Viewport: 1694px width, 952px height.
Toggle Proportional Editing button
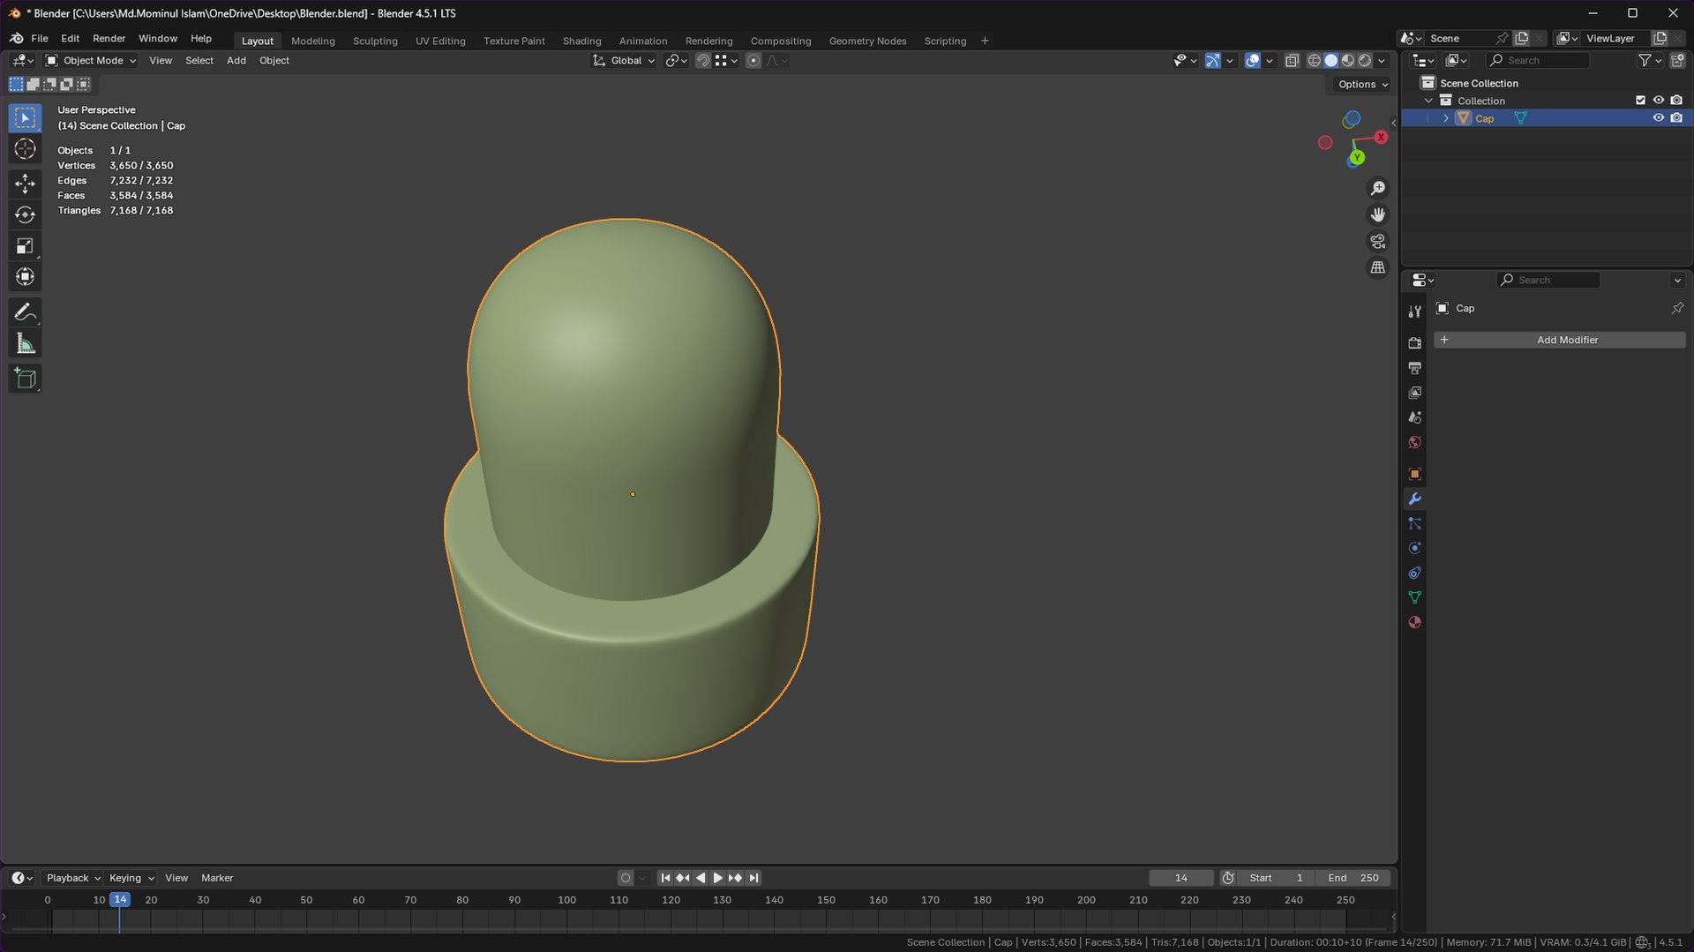(753, 60)
